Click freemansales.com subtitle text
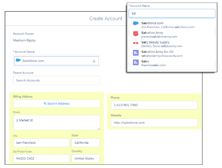 pyautogui.click(x=154, y=65)
